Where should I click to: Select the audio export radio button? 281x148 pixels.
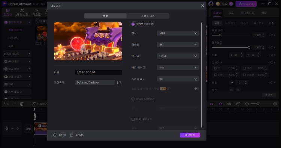[x=133, y=99]
